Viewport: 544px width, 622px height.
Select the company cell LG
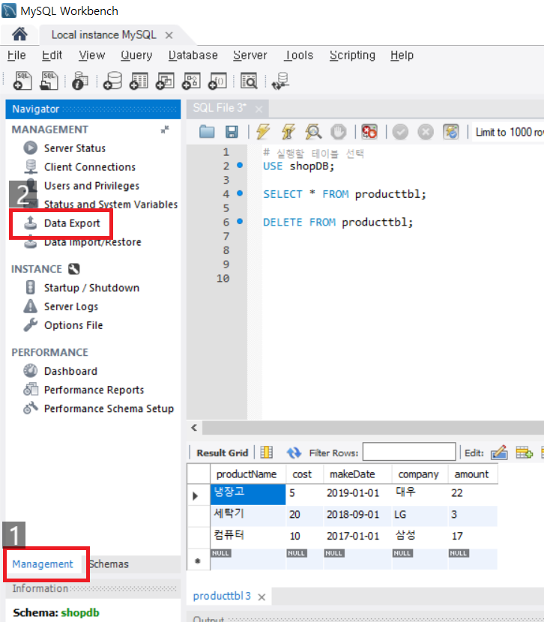tap(420, 515)
